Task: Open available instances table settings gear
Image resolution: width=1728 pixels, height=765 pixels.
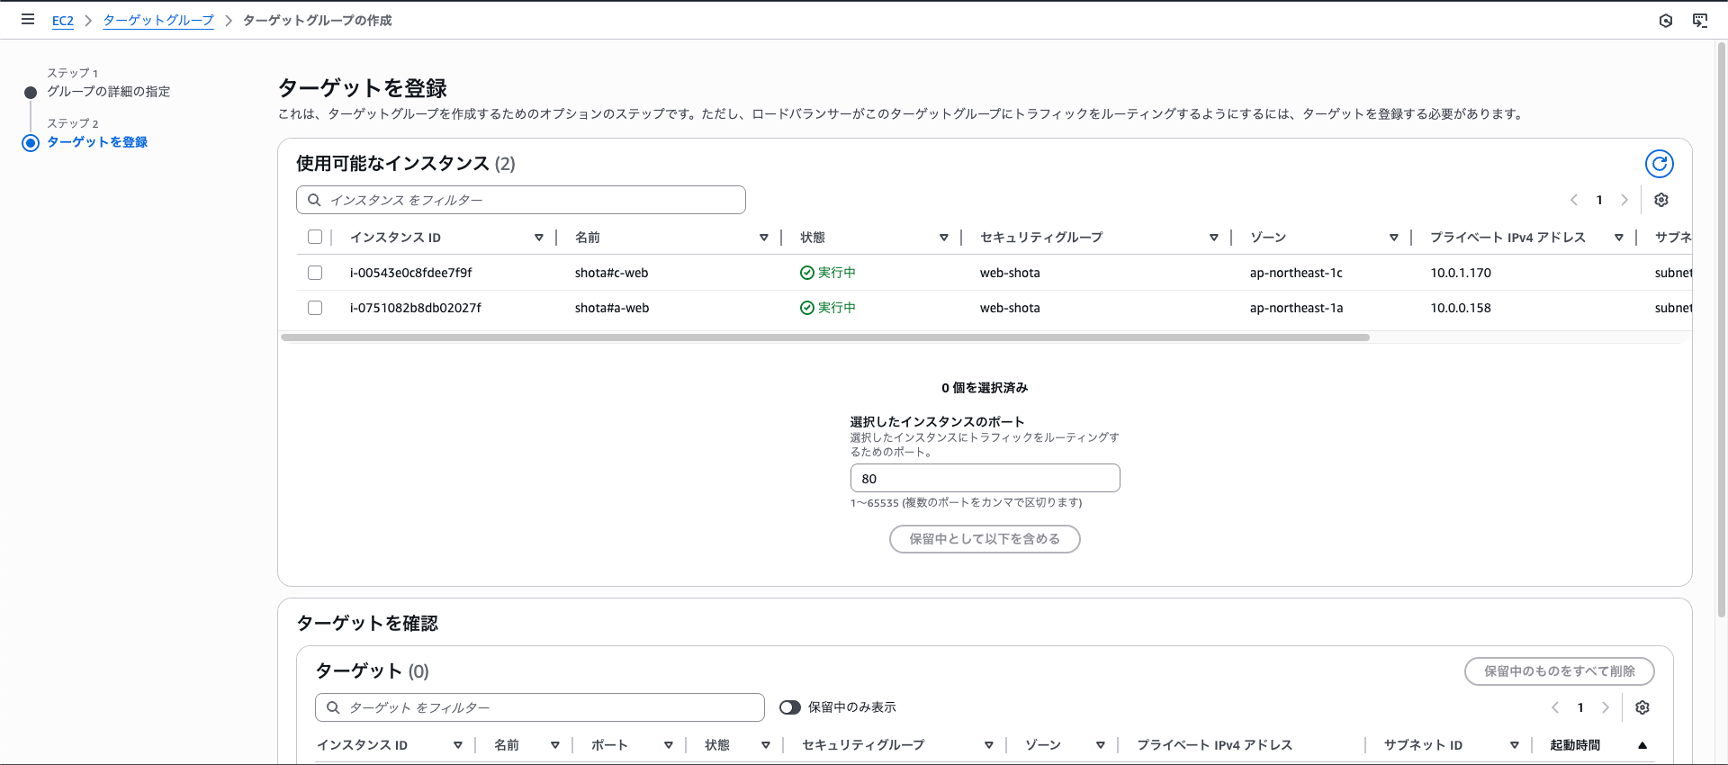Action: click(x=1661, y=200)
